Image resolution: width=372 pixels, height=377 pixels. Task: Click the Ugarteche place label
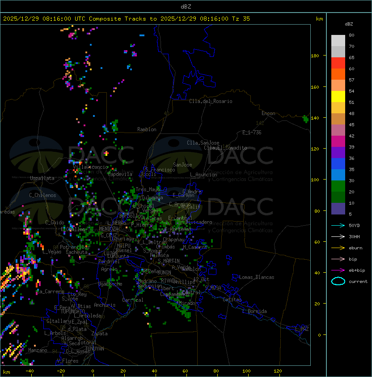click(x=110, y=284)
